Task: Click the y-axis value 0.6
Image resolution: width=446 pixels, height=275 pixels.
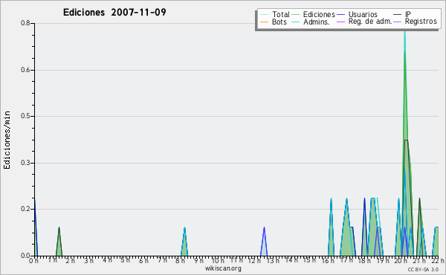Action: click(25, 70)
